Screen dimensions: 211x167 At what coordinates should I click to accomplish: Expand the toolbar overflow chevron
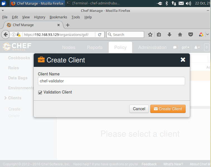click(x=207, y=35)
